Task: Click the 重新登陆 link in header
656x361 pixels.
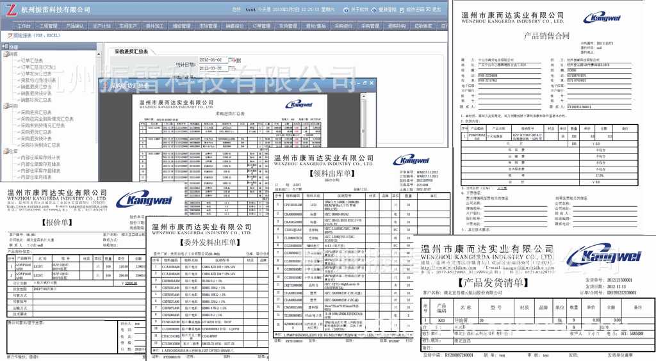Action: (388, 10)
